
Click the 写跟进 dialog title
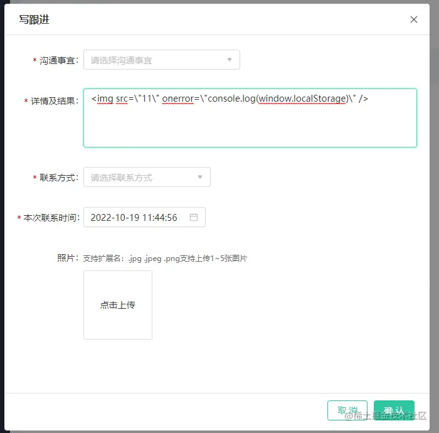[x=34, y=19]
